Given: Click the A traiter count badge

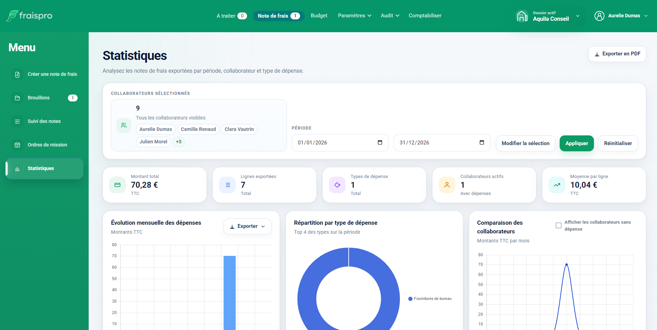Looking at the screenshot, I should pos(242,16).
